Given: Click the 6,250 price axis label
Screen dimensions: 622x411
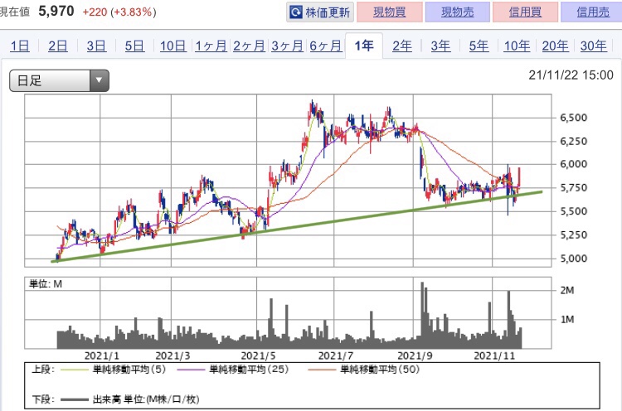Looking at the screenshot, I should click(573, 141).
